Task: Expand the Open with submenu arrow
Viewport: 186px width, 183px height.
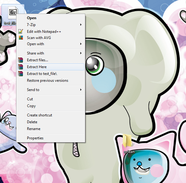Action: click(x=81, y=44)
